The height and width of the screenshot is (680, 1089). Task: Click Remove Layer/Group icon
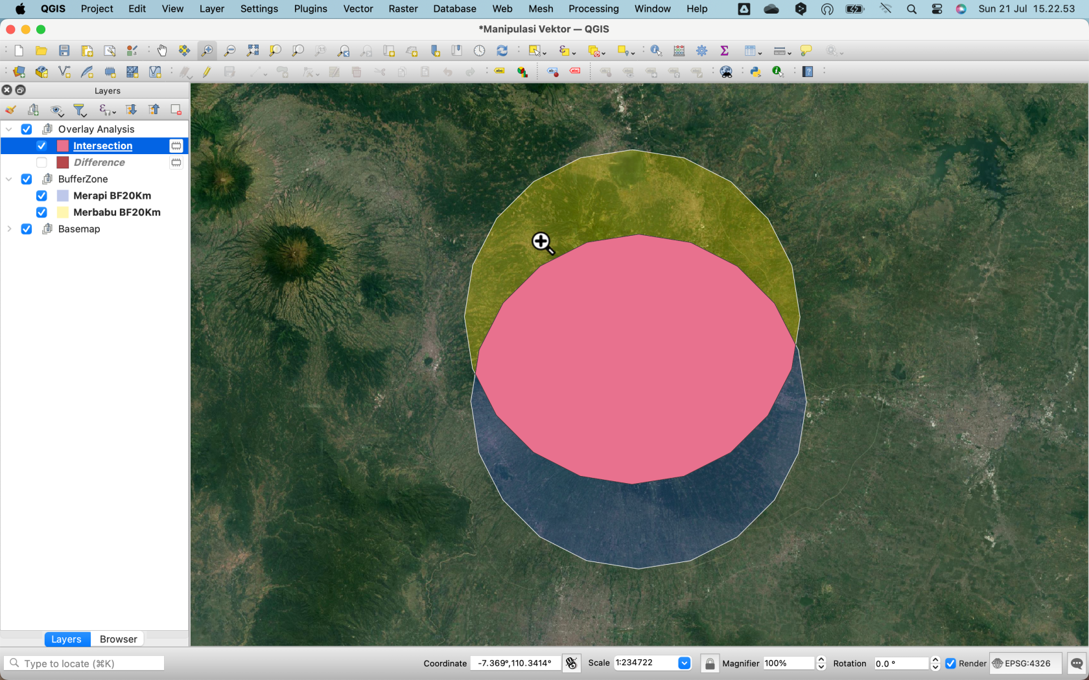pos(176,110)
